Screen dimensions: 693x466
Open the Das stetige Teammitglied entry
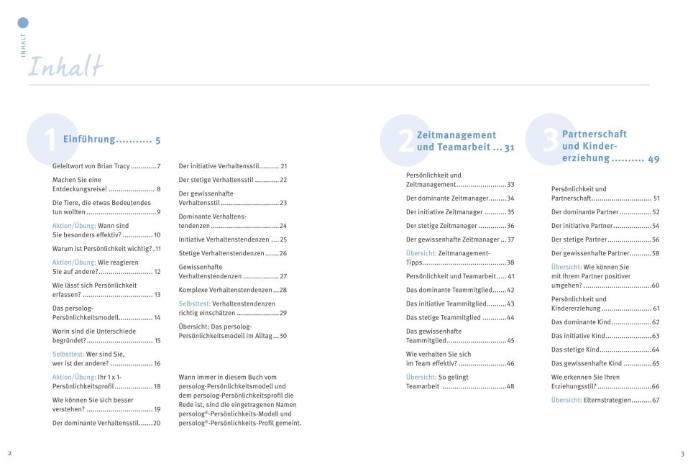(460, 317)
